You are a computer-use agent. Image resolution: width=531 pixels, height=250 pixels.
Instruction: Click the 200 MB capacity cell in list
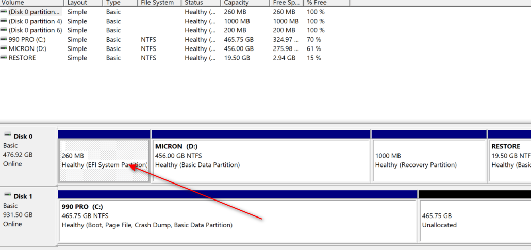(235, 30)
